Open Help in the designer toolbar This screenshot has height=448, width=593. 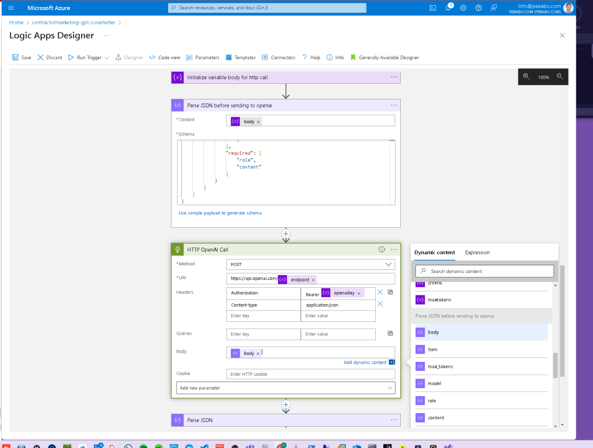click(x=311, y=57)
